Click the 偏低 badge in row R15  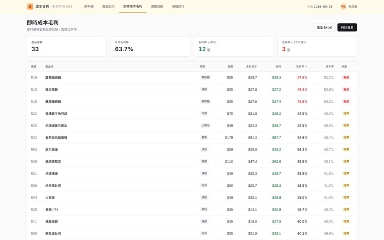click(346, 89)
